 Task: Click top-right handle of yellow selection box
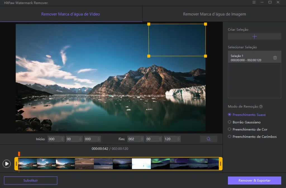pyautogui.click(x=205, y=24)
